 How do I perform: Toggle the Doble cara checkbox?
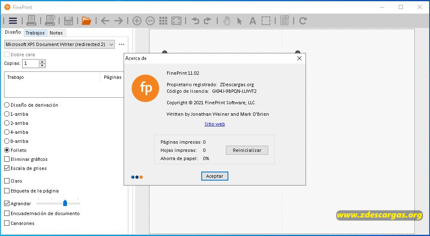pyautogui.click(x=7, y=55)
